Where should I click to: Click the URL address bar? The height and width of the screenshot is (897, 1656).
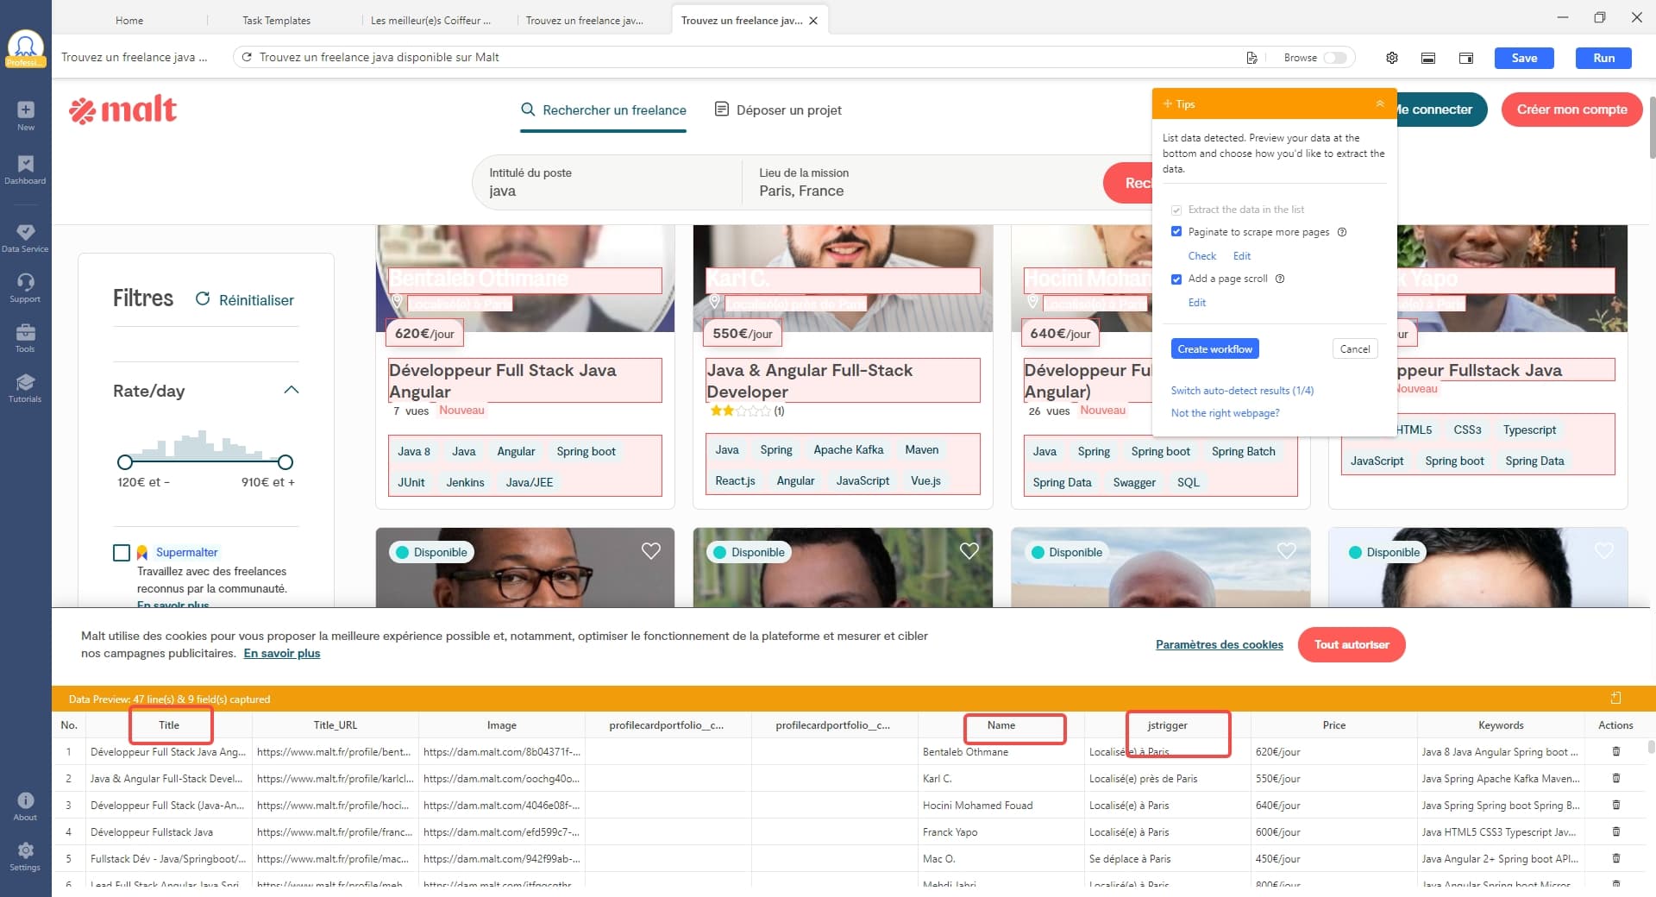point(742,57)
